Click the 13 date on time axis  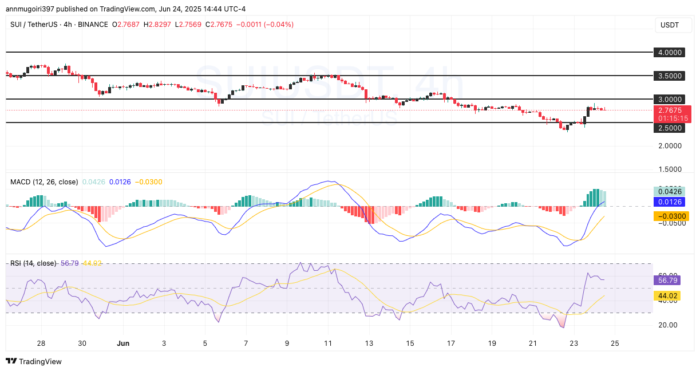tap(369, 343)
